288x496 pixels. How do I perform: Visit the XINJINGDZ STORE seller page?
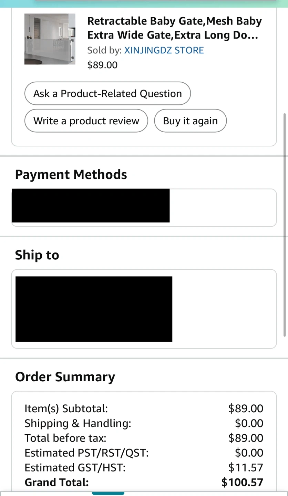pos(164,50)
